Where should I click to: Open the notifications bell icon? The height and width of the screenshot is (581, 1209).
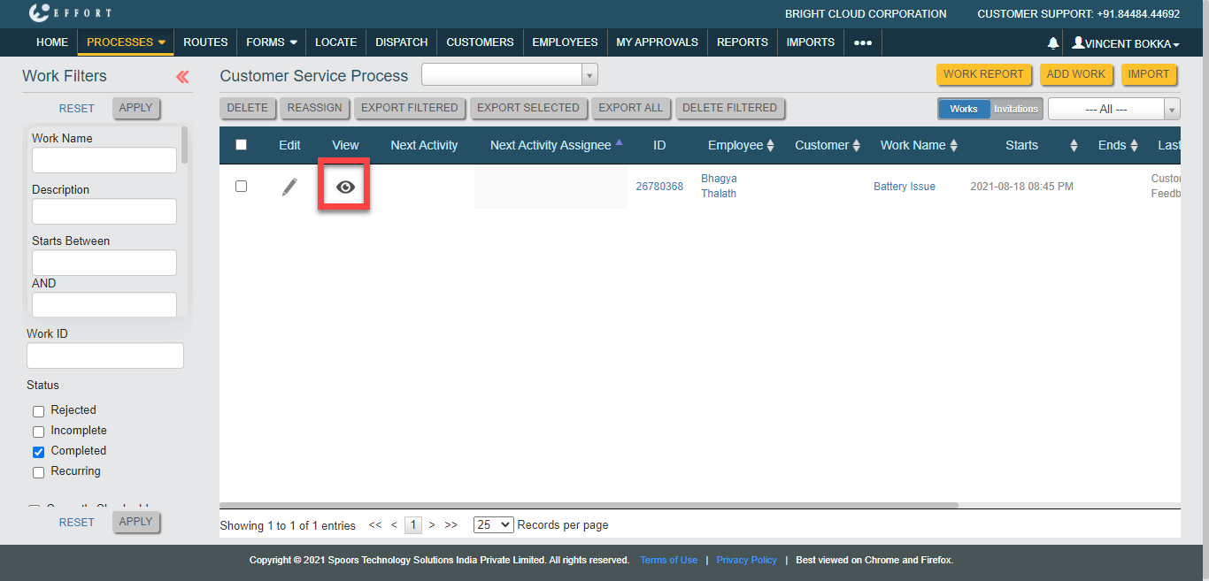point(1053,42)
